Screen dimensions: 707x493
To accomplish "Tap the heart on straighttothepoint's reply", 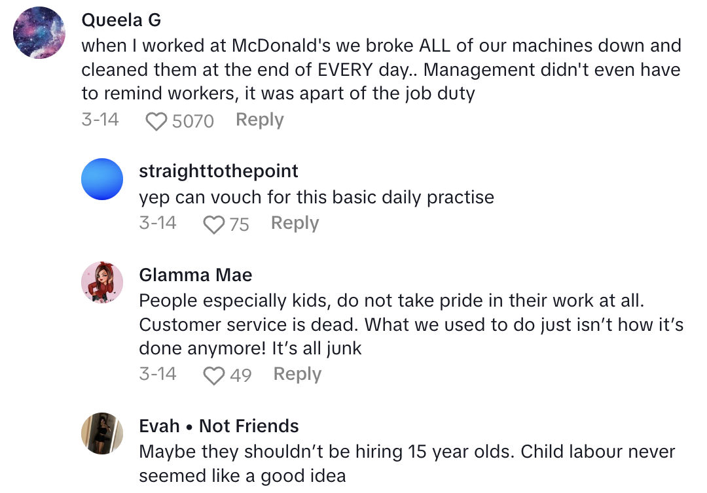I will point(213,225).
